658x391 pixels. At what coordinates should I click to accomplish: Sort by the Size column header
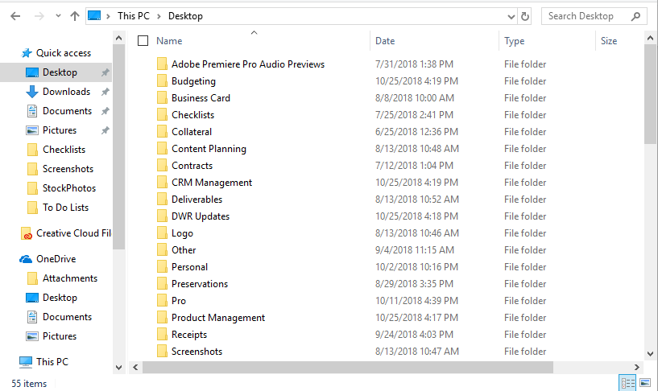(609, 41)
